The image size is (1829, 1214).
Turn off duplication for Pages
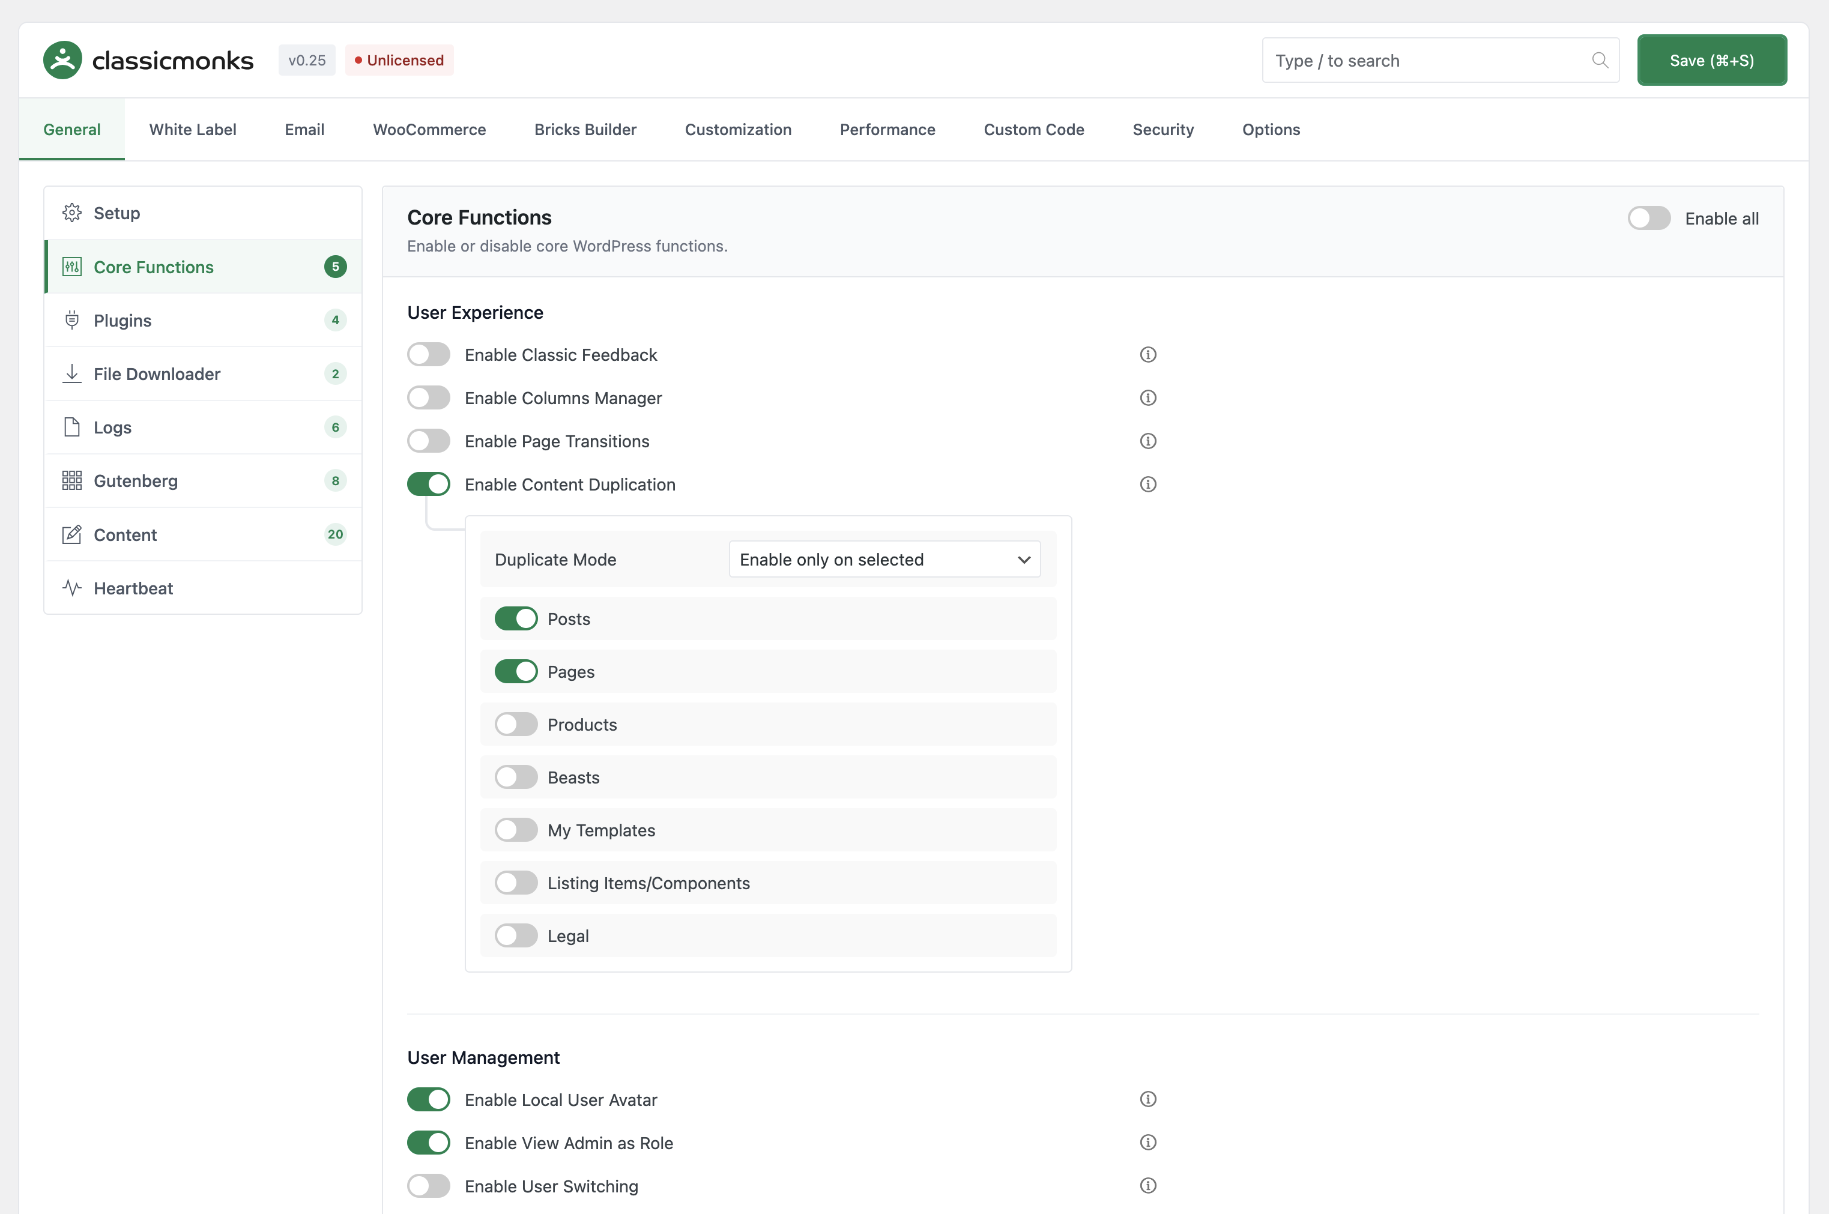click(x=516, y=671)
